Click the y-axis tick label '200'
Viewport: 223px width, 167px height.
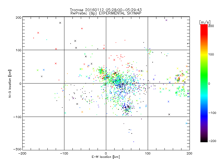pos(18,18)
